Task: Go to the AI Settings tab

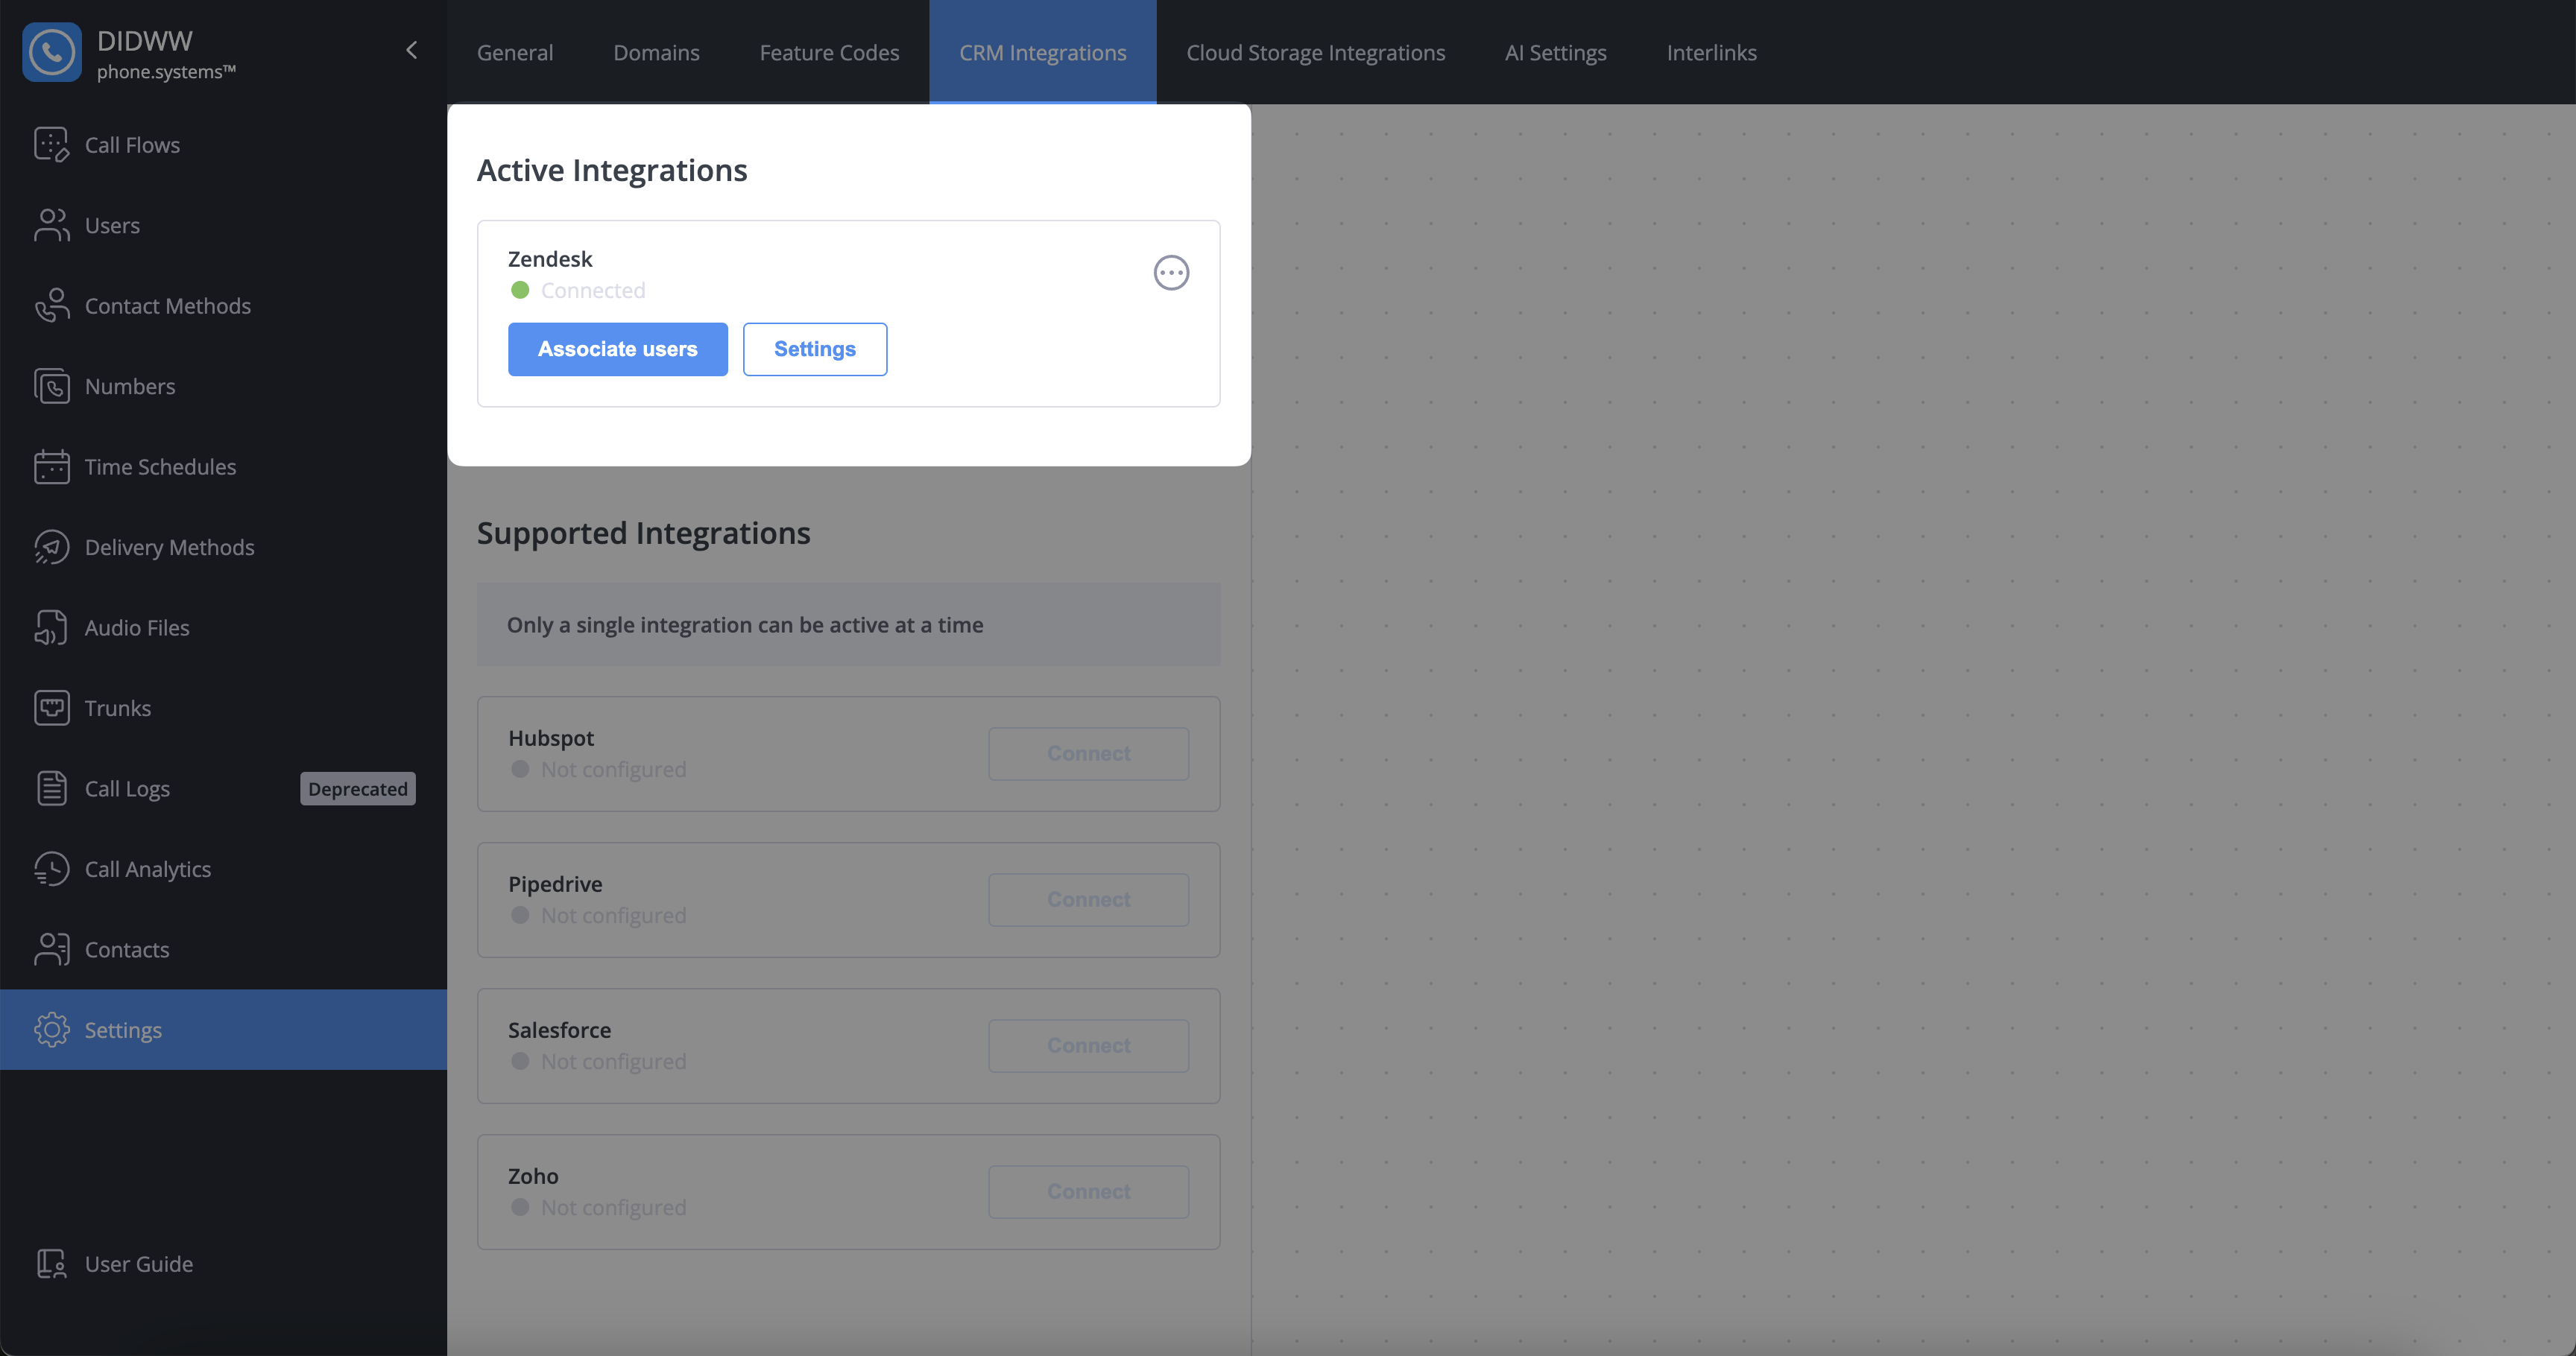Action: coord(1555,52)
